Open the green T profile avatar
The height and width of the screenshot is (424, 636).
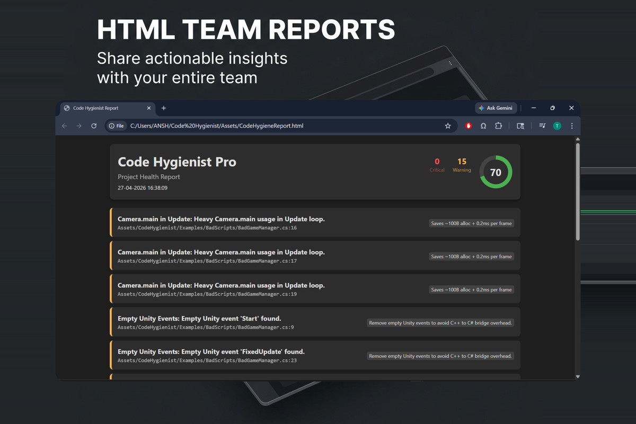click(x=557, y=126)
